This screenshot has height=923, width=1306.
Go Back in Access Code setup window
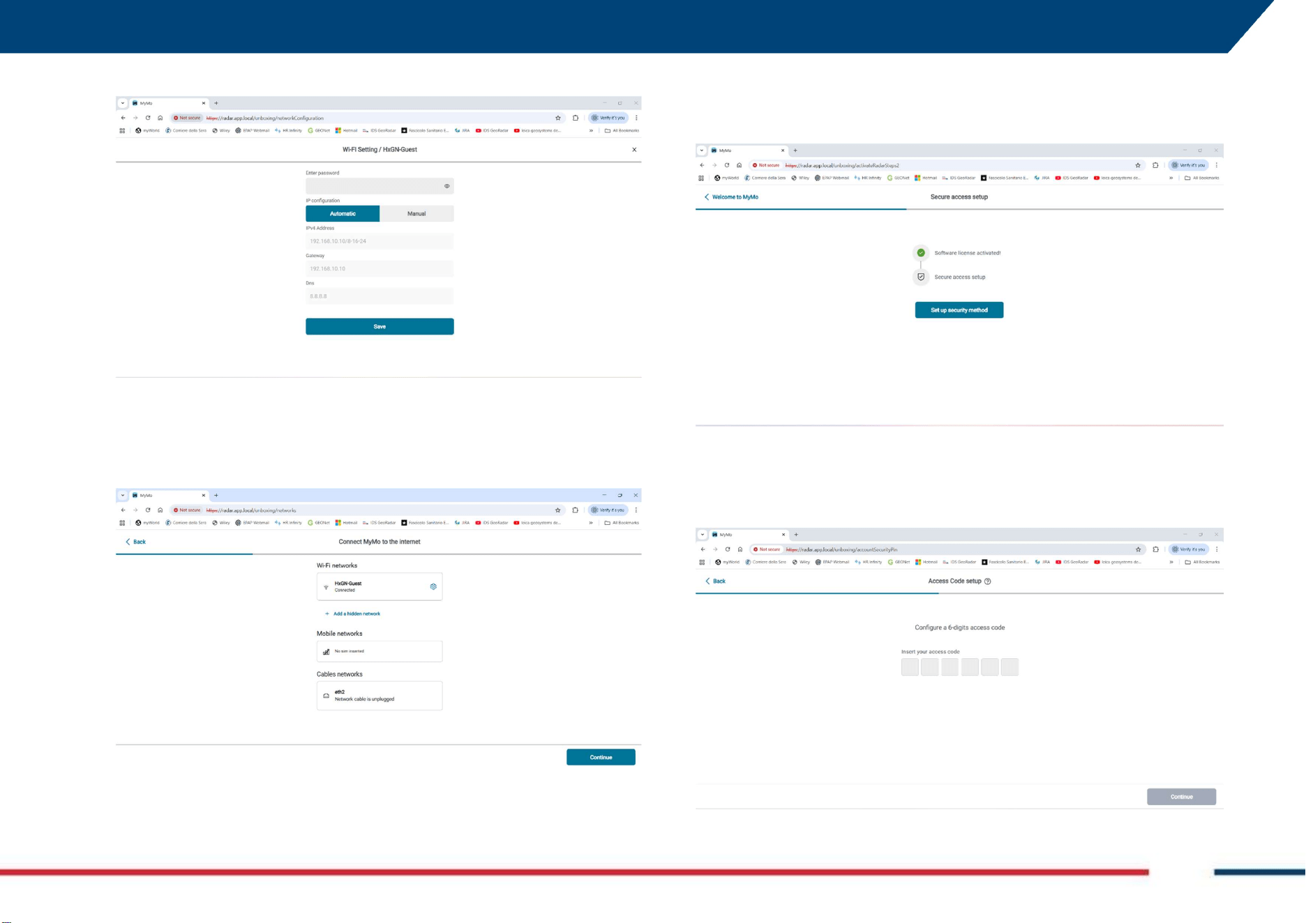tap(715, 581)
